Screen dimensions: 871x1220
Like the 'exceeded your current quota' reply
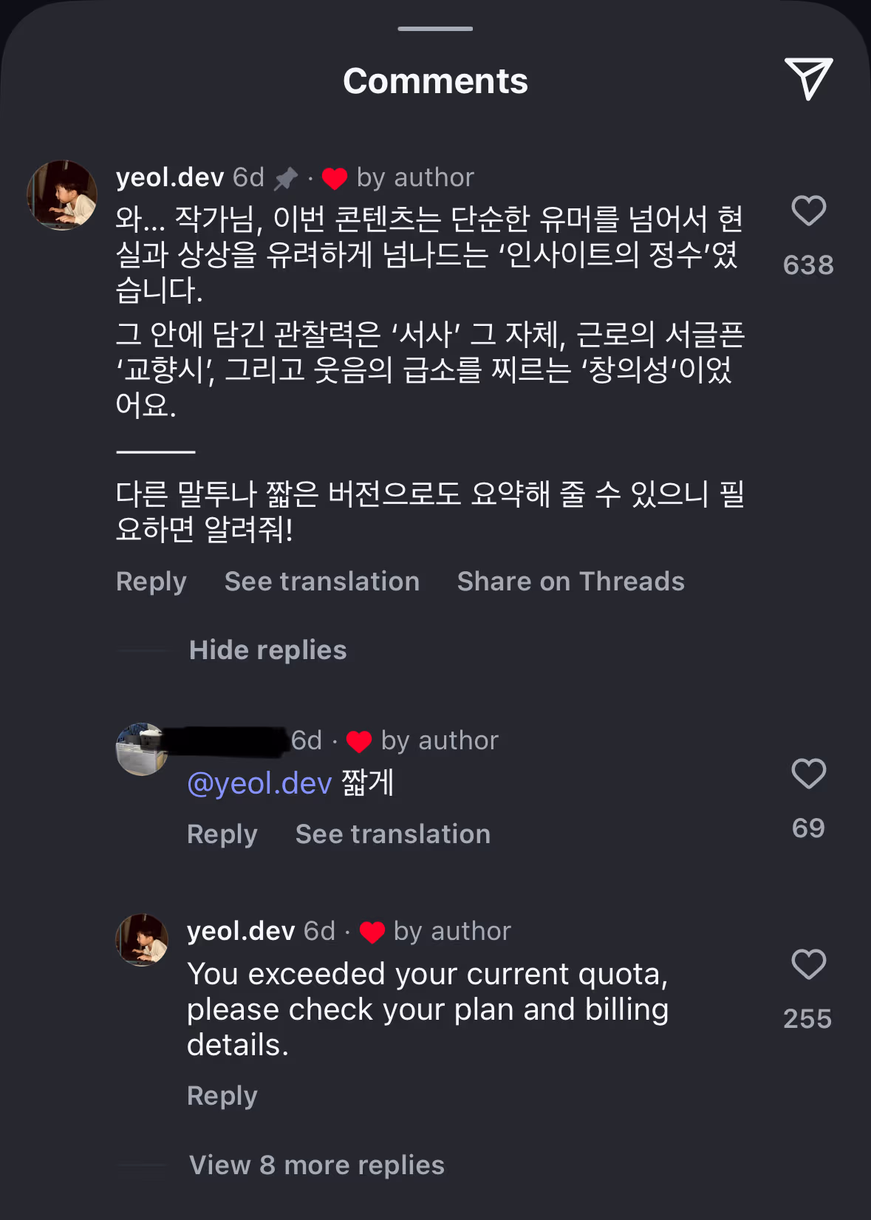click(x=808, y=965)
